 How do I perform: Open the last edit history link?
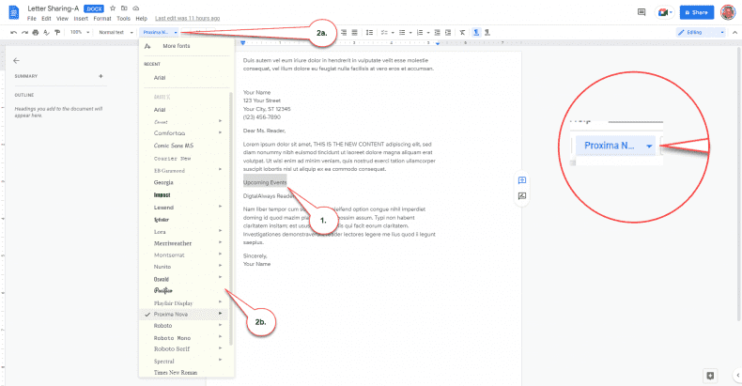[188, 19]
